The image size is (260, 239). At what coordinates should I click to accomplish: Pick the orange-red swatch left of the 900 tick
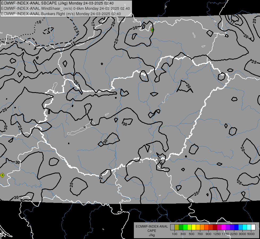[206, 227]
